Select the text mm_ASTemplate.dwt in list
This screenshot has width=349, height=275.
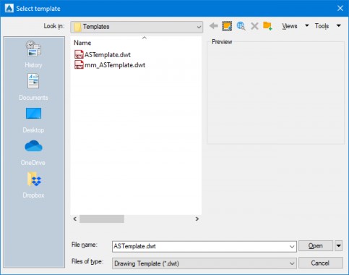click(x=115, y=65)
